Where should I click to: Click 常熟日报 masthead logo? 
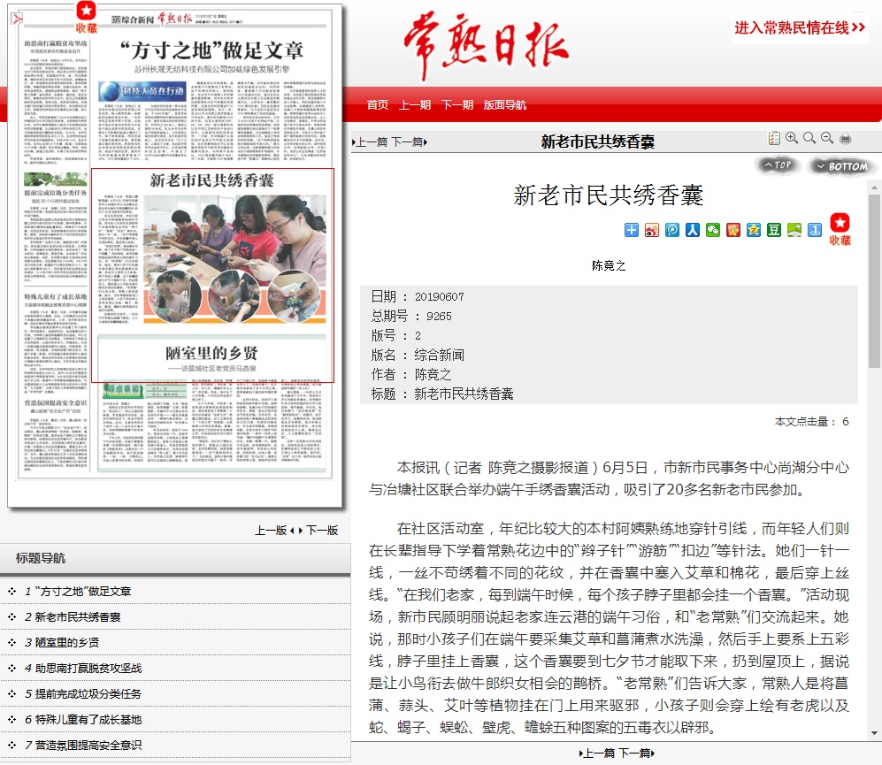tap(486, 46)
